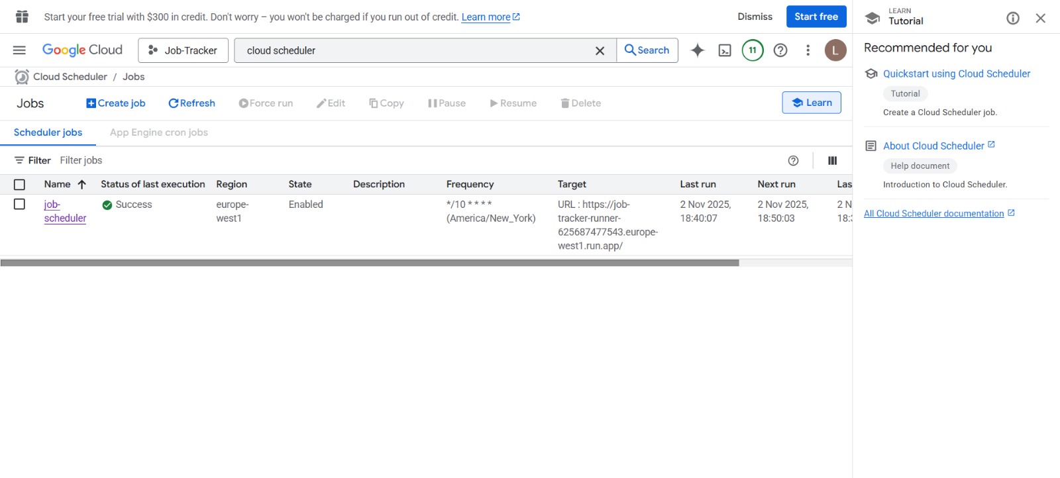Click the State column header
The image size is (1060, 478).
click(x=300, y=184)
